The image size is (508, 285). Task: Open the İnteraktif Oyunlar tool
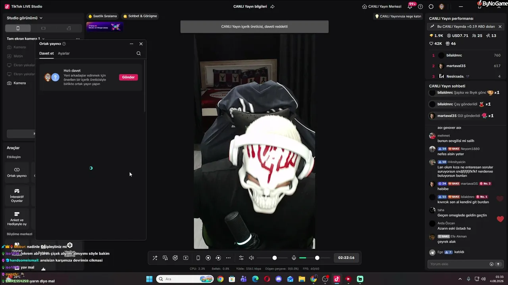[x=17, y=195]
